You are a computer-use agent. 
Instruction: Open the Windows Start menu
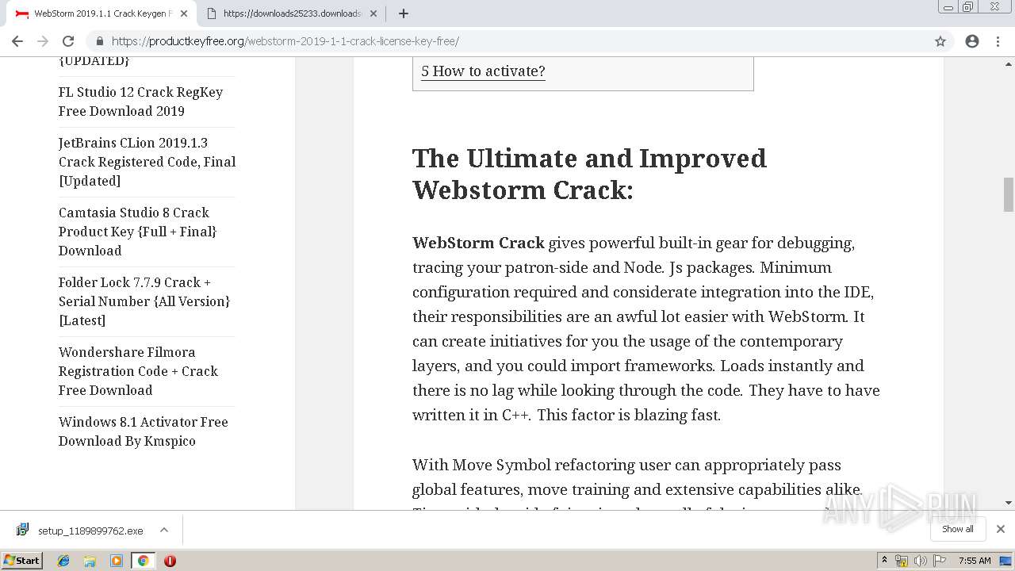[21, 561]
